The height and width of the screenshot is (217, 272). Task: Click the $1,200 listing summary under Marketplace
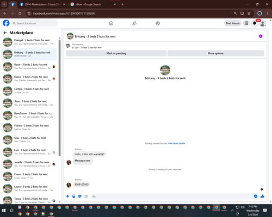[86, 48]
